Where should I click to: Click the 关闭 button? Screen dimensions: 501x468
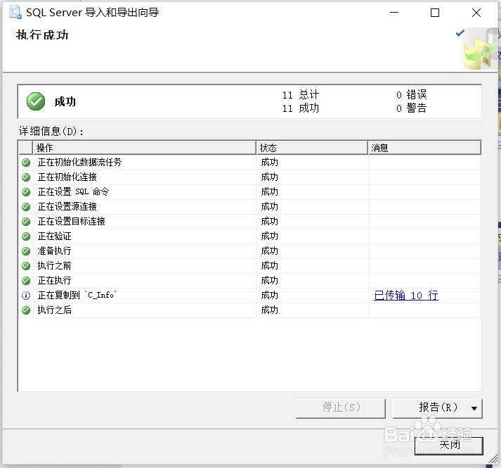(x=449, y=445)
